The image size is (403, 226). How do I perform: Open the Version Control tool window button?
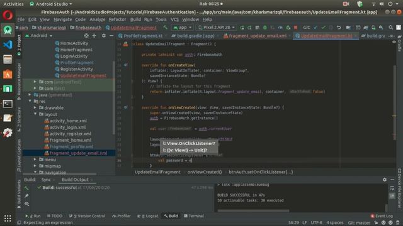[x=87, y=216]
